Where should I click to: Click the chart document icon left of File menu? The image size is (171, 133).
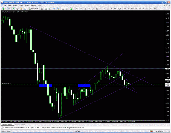pos(2,5)
